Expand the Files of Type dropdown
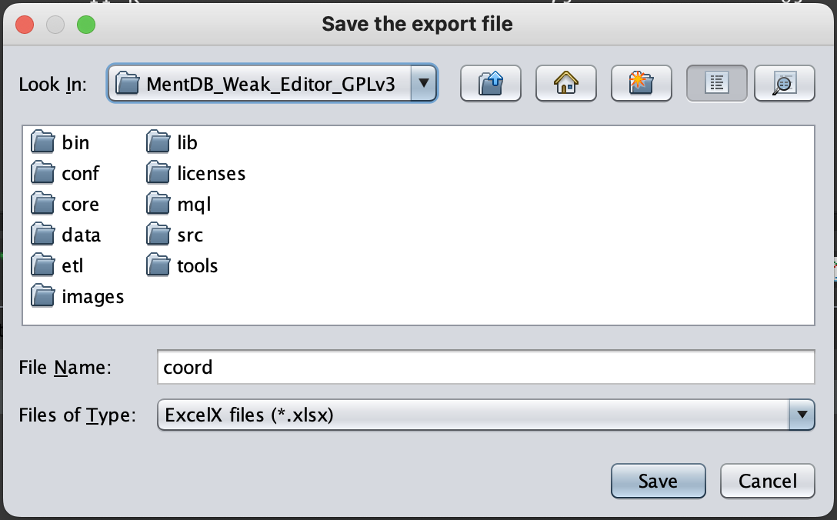Viewport: 837px width, 520px height. click(x=802, y=415)
